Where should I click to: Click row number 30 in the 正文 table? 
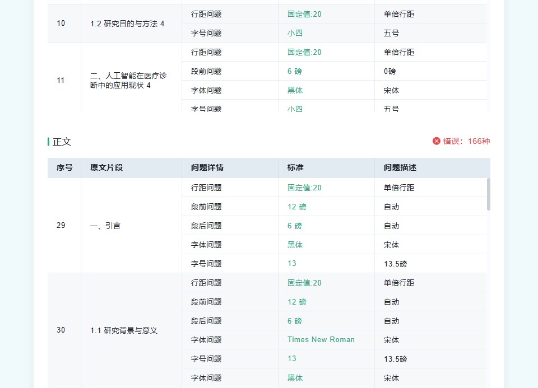61,330
